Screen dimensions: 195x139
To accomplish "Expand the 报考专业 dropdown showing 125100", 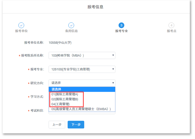I will tap(82, 69).
